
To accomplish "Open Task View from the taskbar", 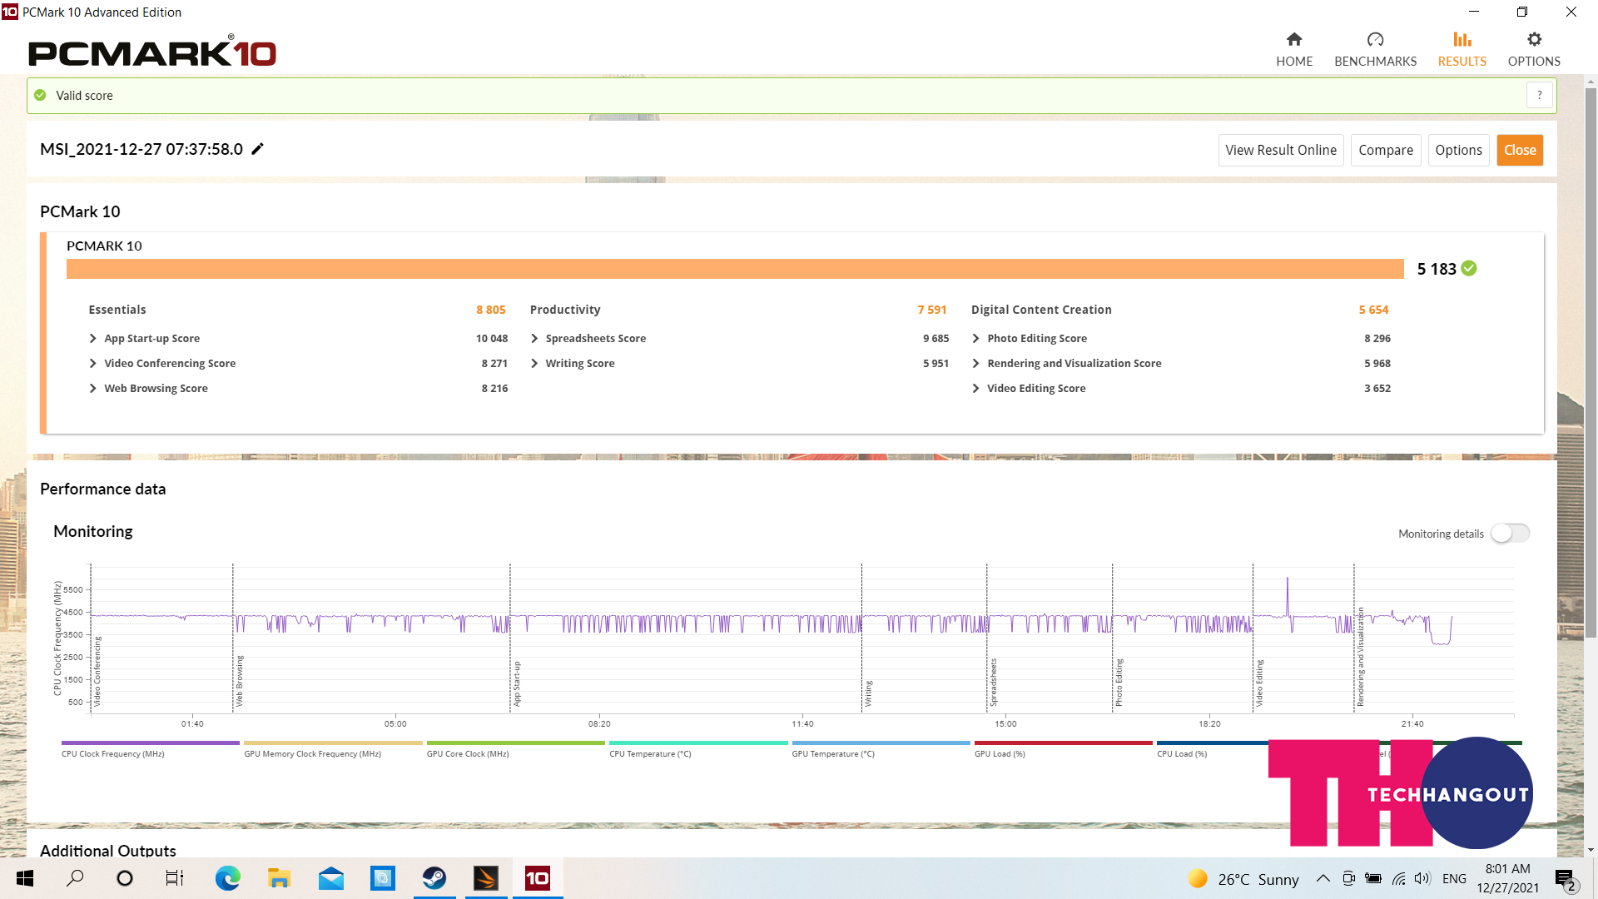I will (175, 878).
